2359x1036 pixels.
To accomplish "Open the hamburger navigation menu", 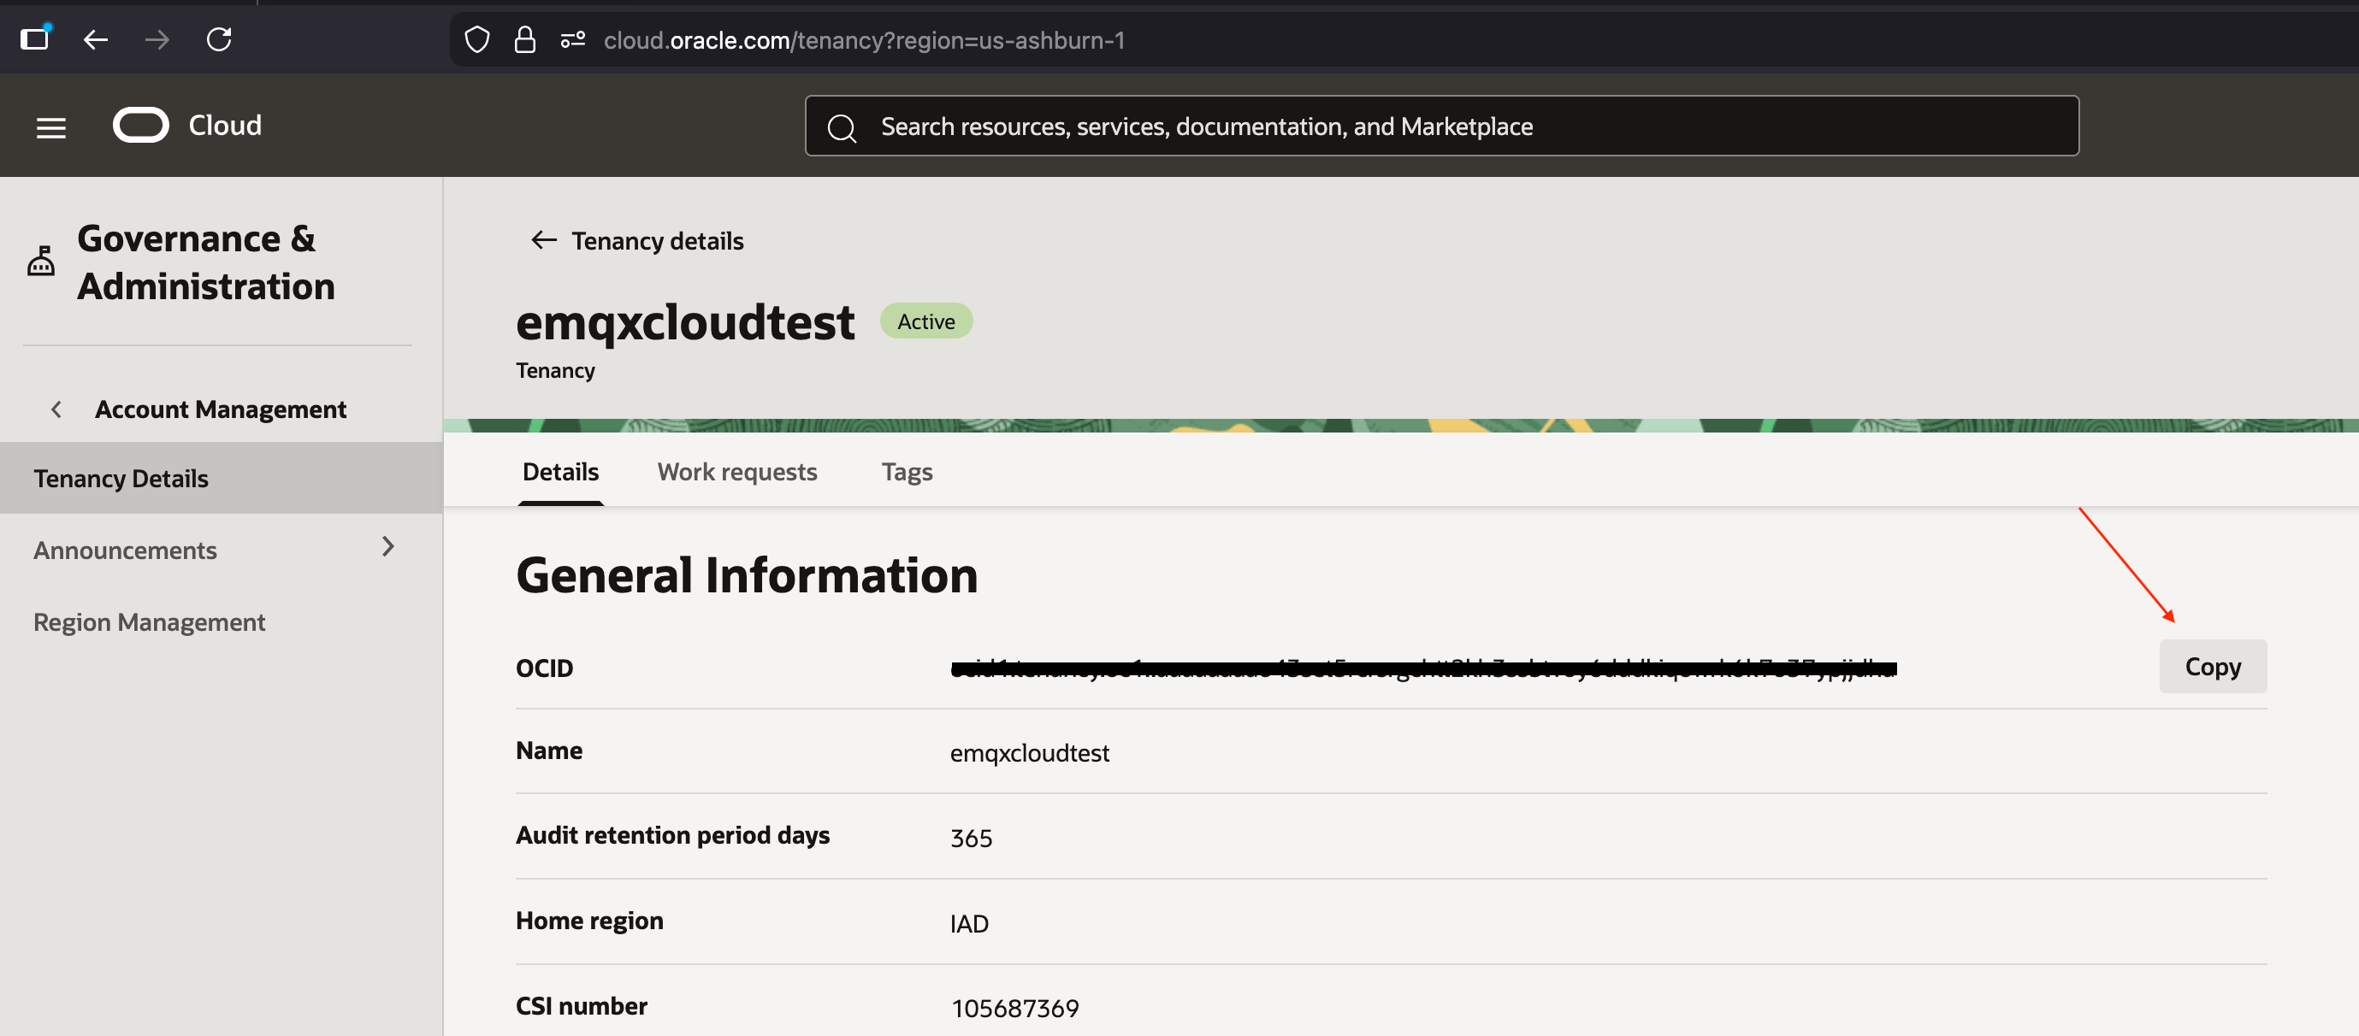I will click(x=51, y=128).
